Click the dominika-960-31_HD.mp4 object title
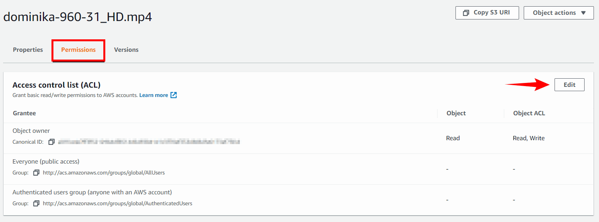Screen dimensions: 599x222 [x=78, y=18]
